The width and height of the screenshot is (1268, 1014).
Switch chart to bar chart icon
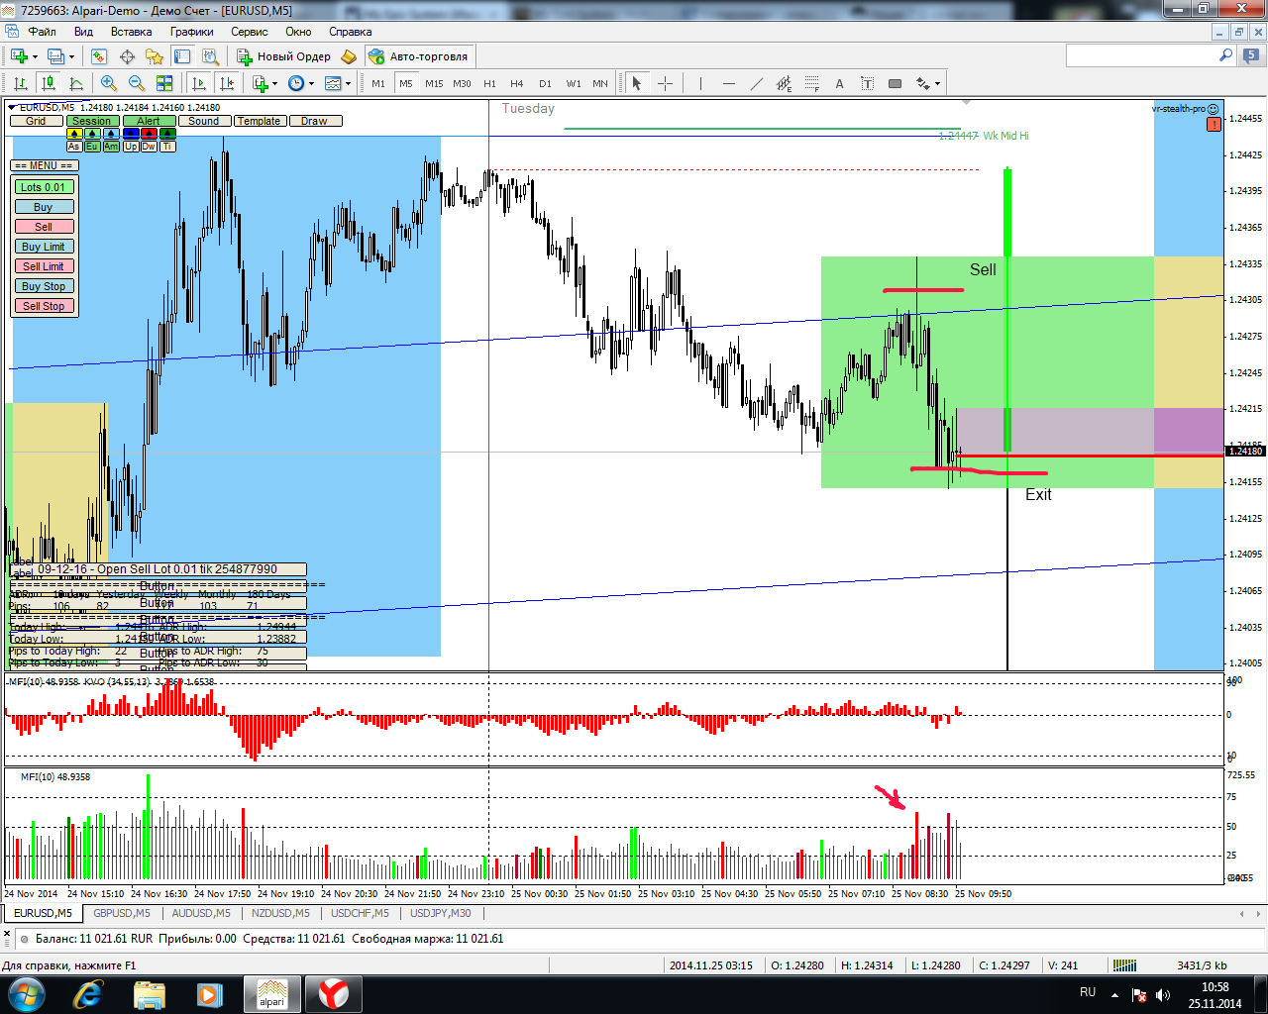(x=20, y=83)
